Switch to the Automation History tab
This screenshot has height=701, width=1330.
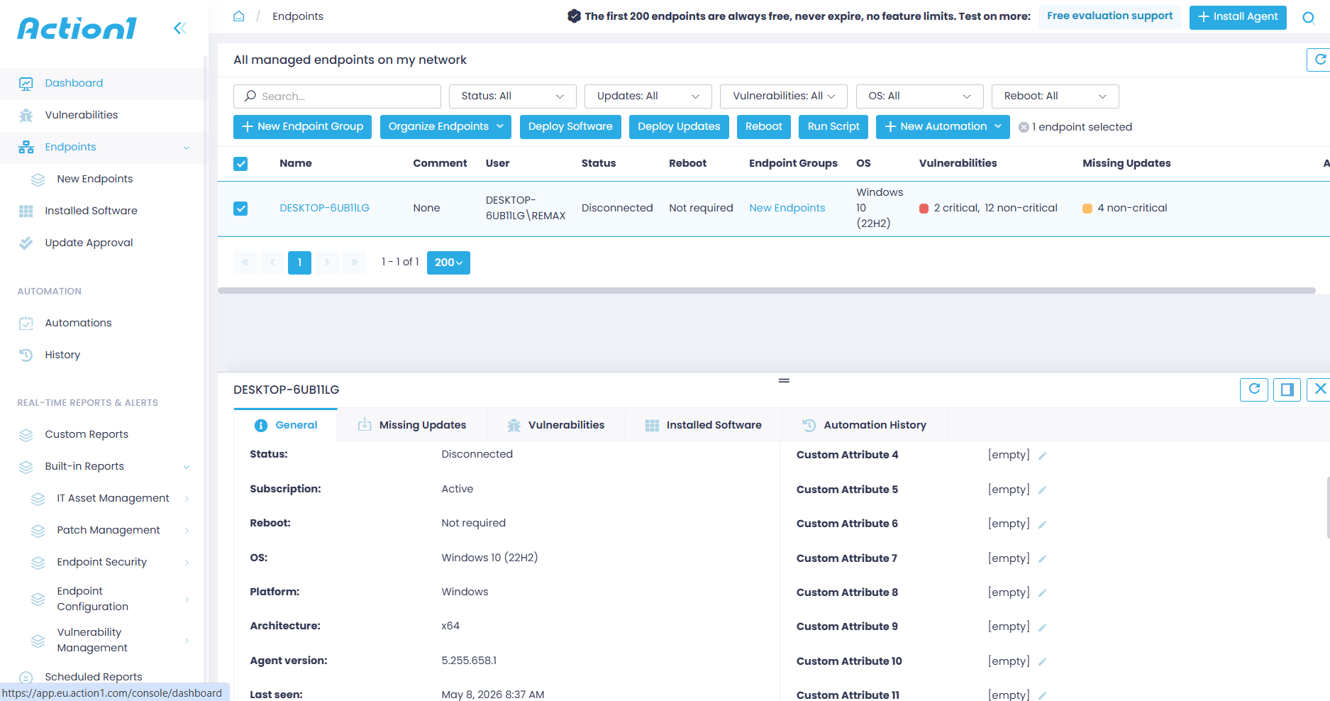click(865, 425)
